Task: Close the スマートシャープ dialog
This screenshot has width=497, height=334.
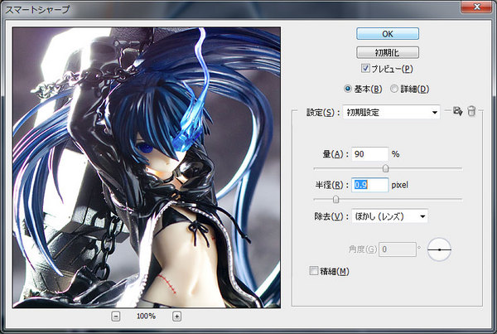Action: coord(476,7)
